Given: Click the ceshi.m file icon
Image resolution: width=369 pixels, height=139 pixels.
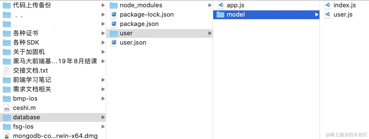Looking at the screenshot, I should point(7,108).
